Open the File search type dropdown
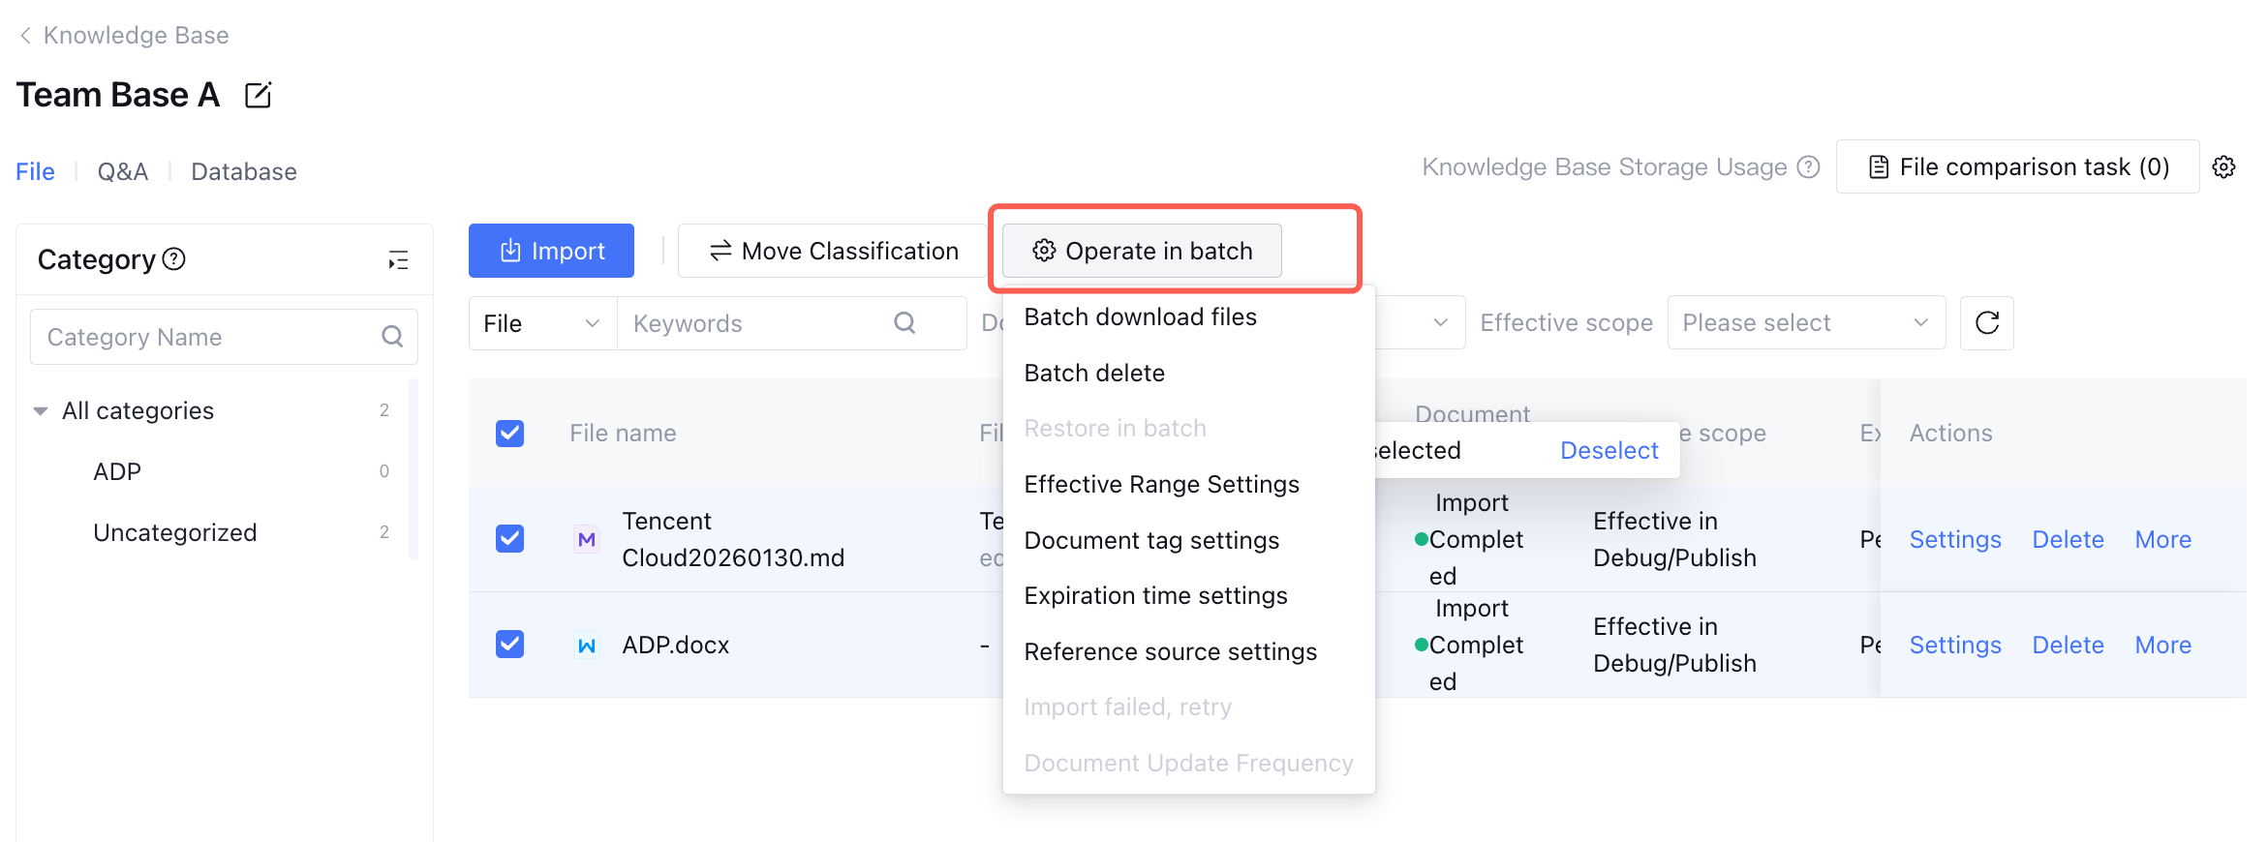The image size is (2268, 842). click(541, 323)
